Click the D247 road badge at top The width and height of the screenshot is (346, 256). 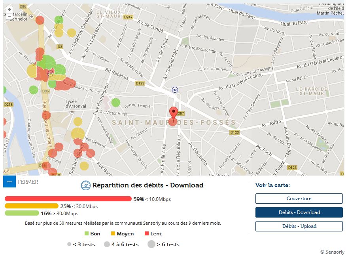pyautogui.click(x=128, y=17)
